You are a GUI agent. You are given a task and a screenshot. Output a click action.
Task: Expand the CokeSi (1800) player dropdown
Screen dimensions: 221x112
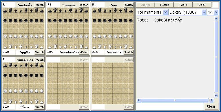point(187,12)
